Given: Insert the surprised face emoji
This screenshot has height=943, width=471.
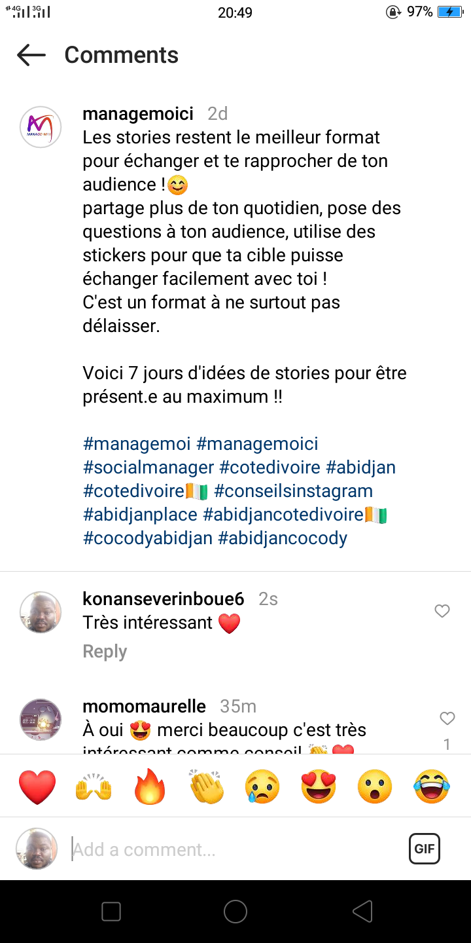Looking at the screenshot, I should click(375, 786).
